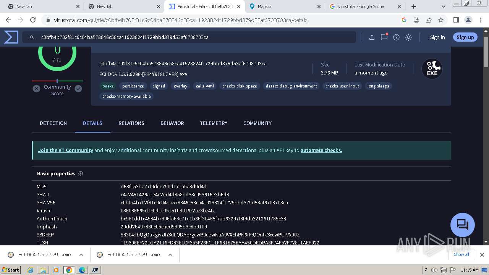Click the automate checks link
489x275 pixels.
(x=321, y=150)
